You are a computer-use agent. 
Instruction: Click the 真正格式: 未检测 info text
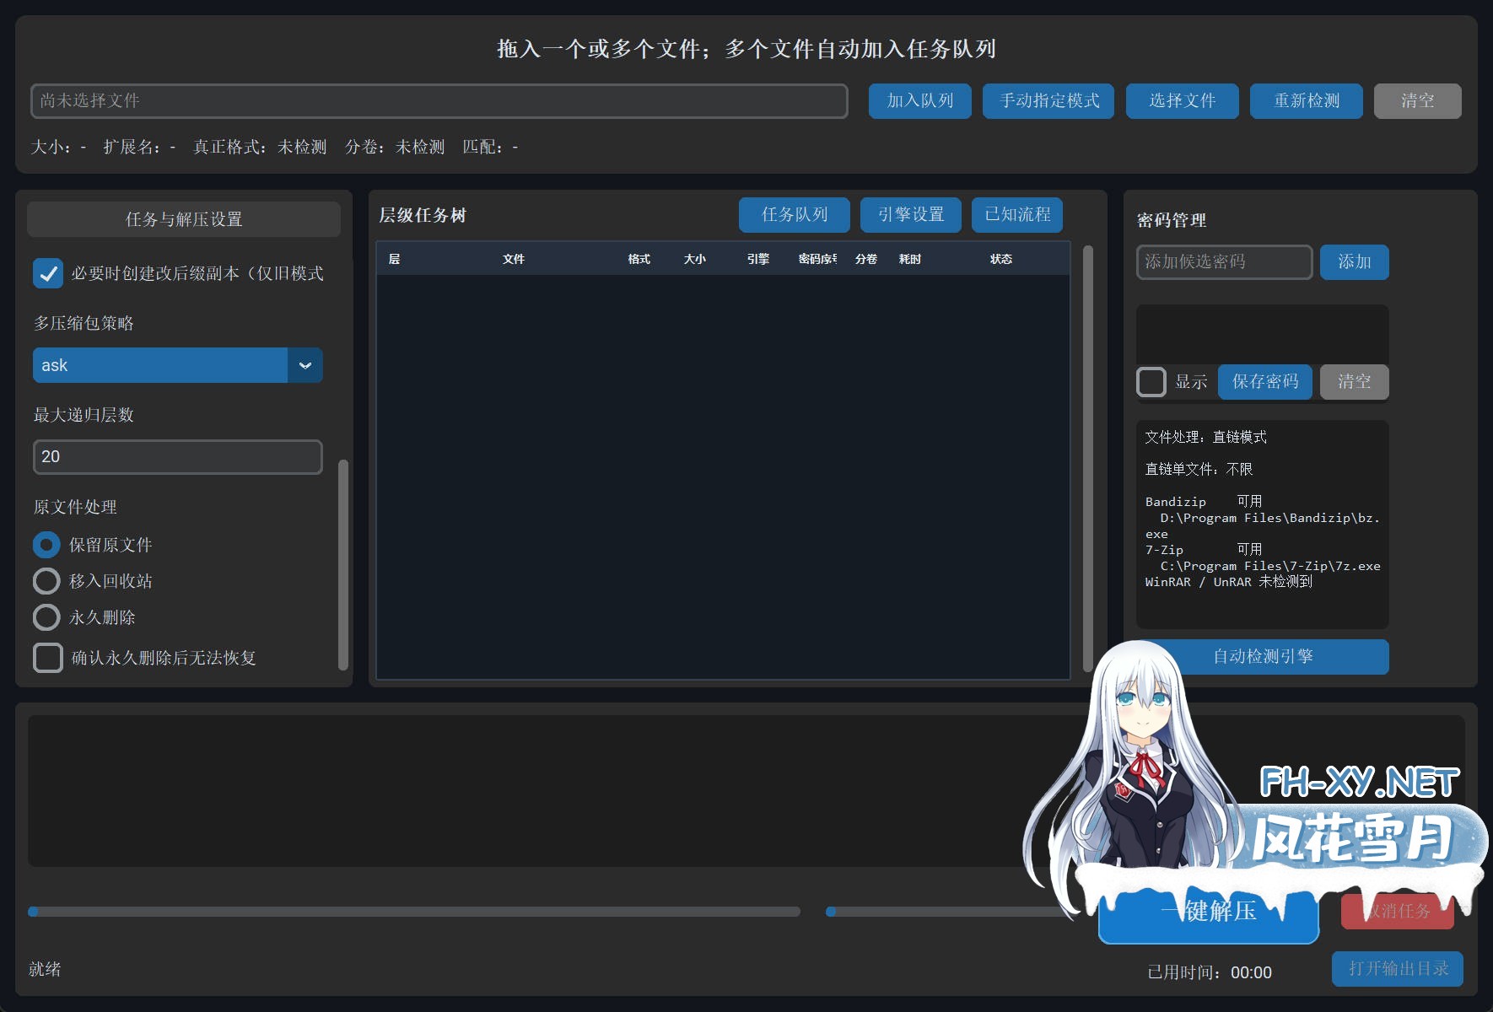(260, 148)
